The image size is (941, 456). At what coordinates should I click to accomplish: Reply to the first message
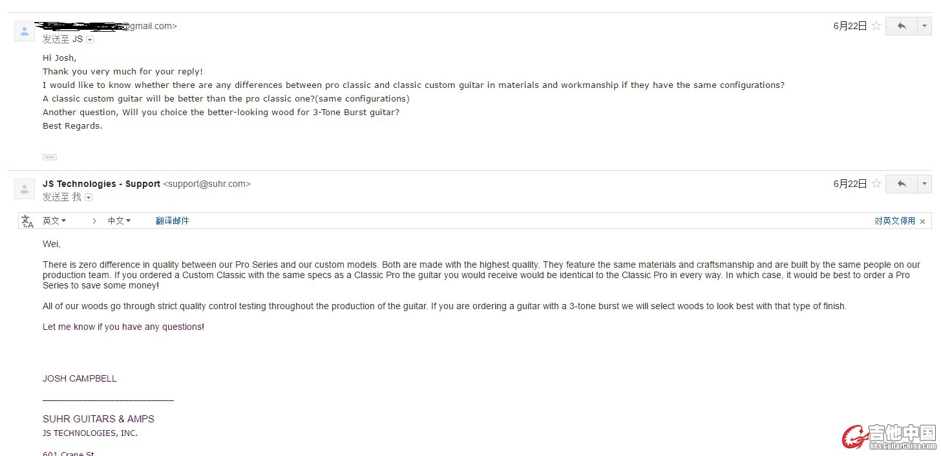[902, 26]
